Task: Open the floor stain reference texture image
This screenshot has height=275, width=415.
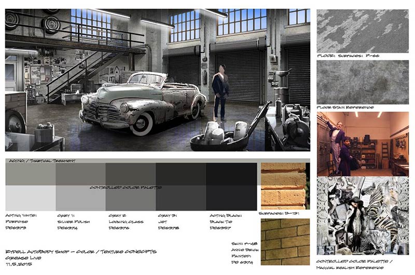Action: [x=363, y=82]
